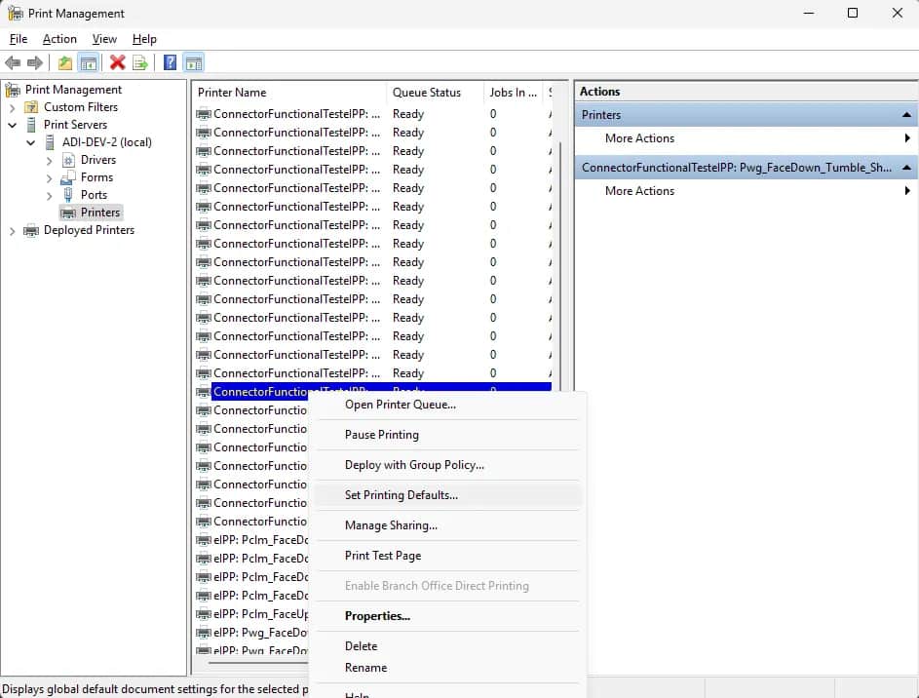Screen dimensions: 919x698
Task: Click the Up One Level folder toolbar icon
Action: tap(65, 63)
